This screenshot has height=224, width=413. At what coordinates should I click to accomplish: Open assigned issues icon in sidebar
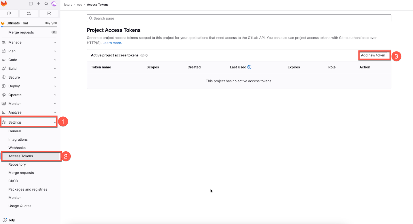pos(9,13)
